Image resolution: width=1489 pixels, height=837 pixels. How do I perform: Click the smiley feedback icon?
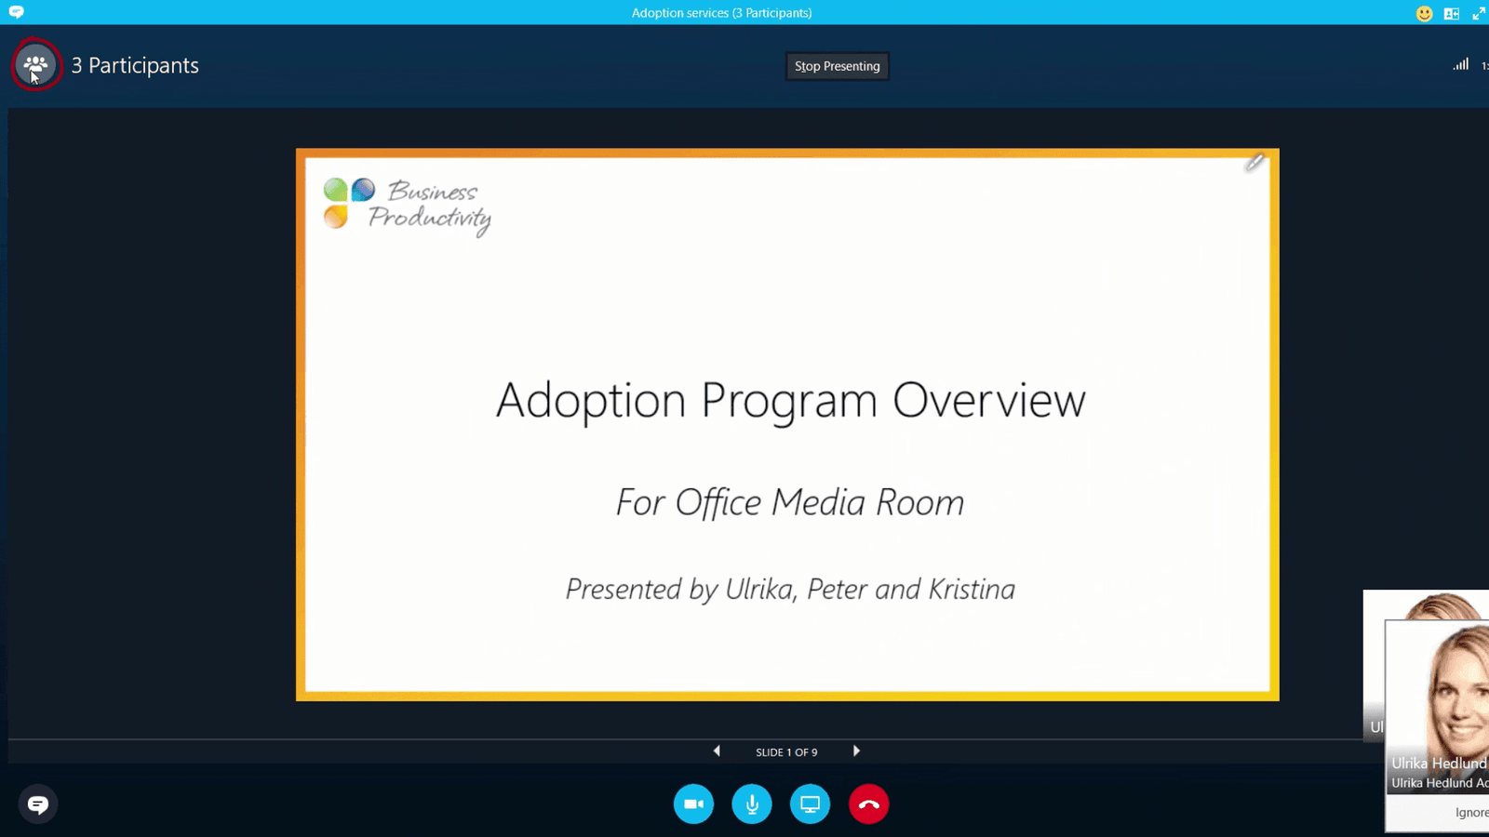[1424, 13]
